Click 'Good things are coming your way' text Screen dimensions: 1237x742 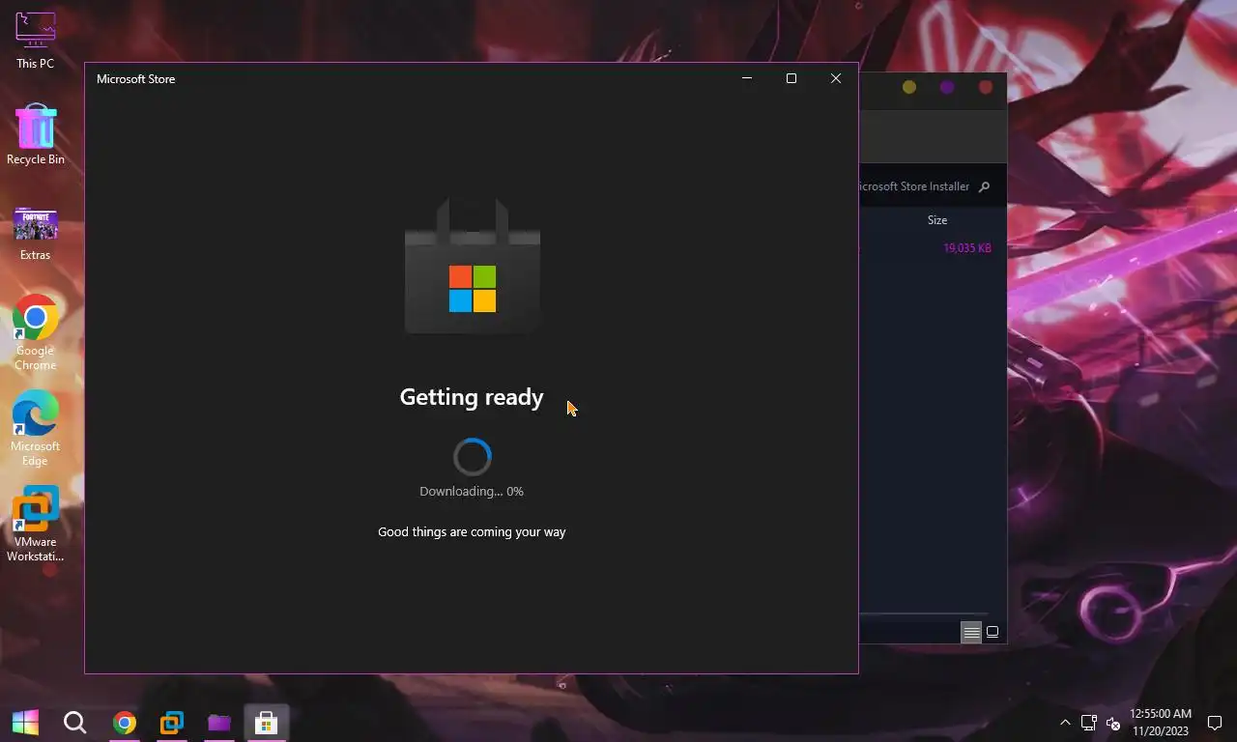coord(472,531)
